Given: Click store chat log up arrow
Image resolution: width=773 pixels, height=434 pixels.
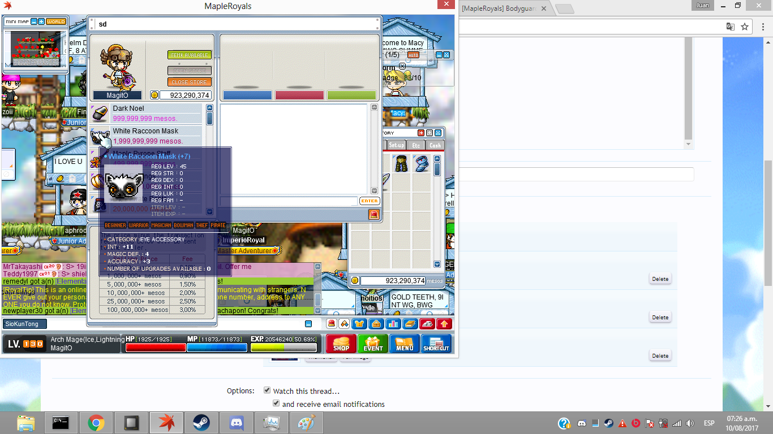Looking at the screenshot, I should tap(374, 107).
